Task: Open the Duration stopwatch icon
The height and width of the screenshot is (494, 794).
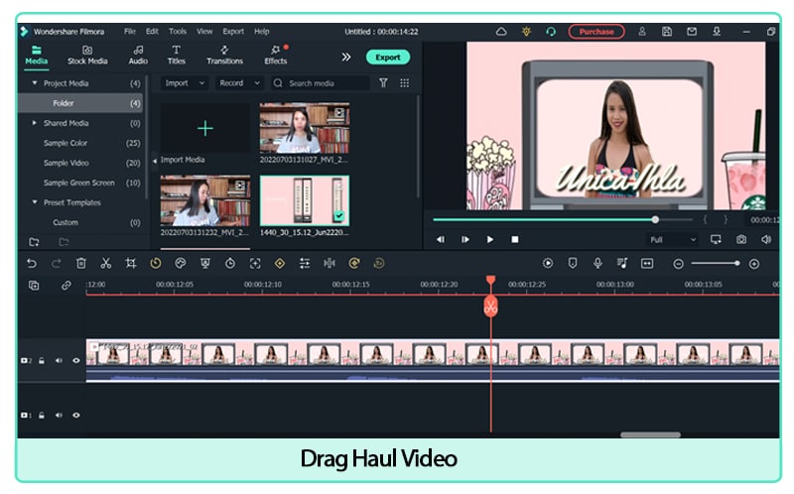Action: click(x=230, y=263)
